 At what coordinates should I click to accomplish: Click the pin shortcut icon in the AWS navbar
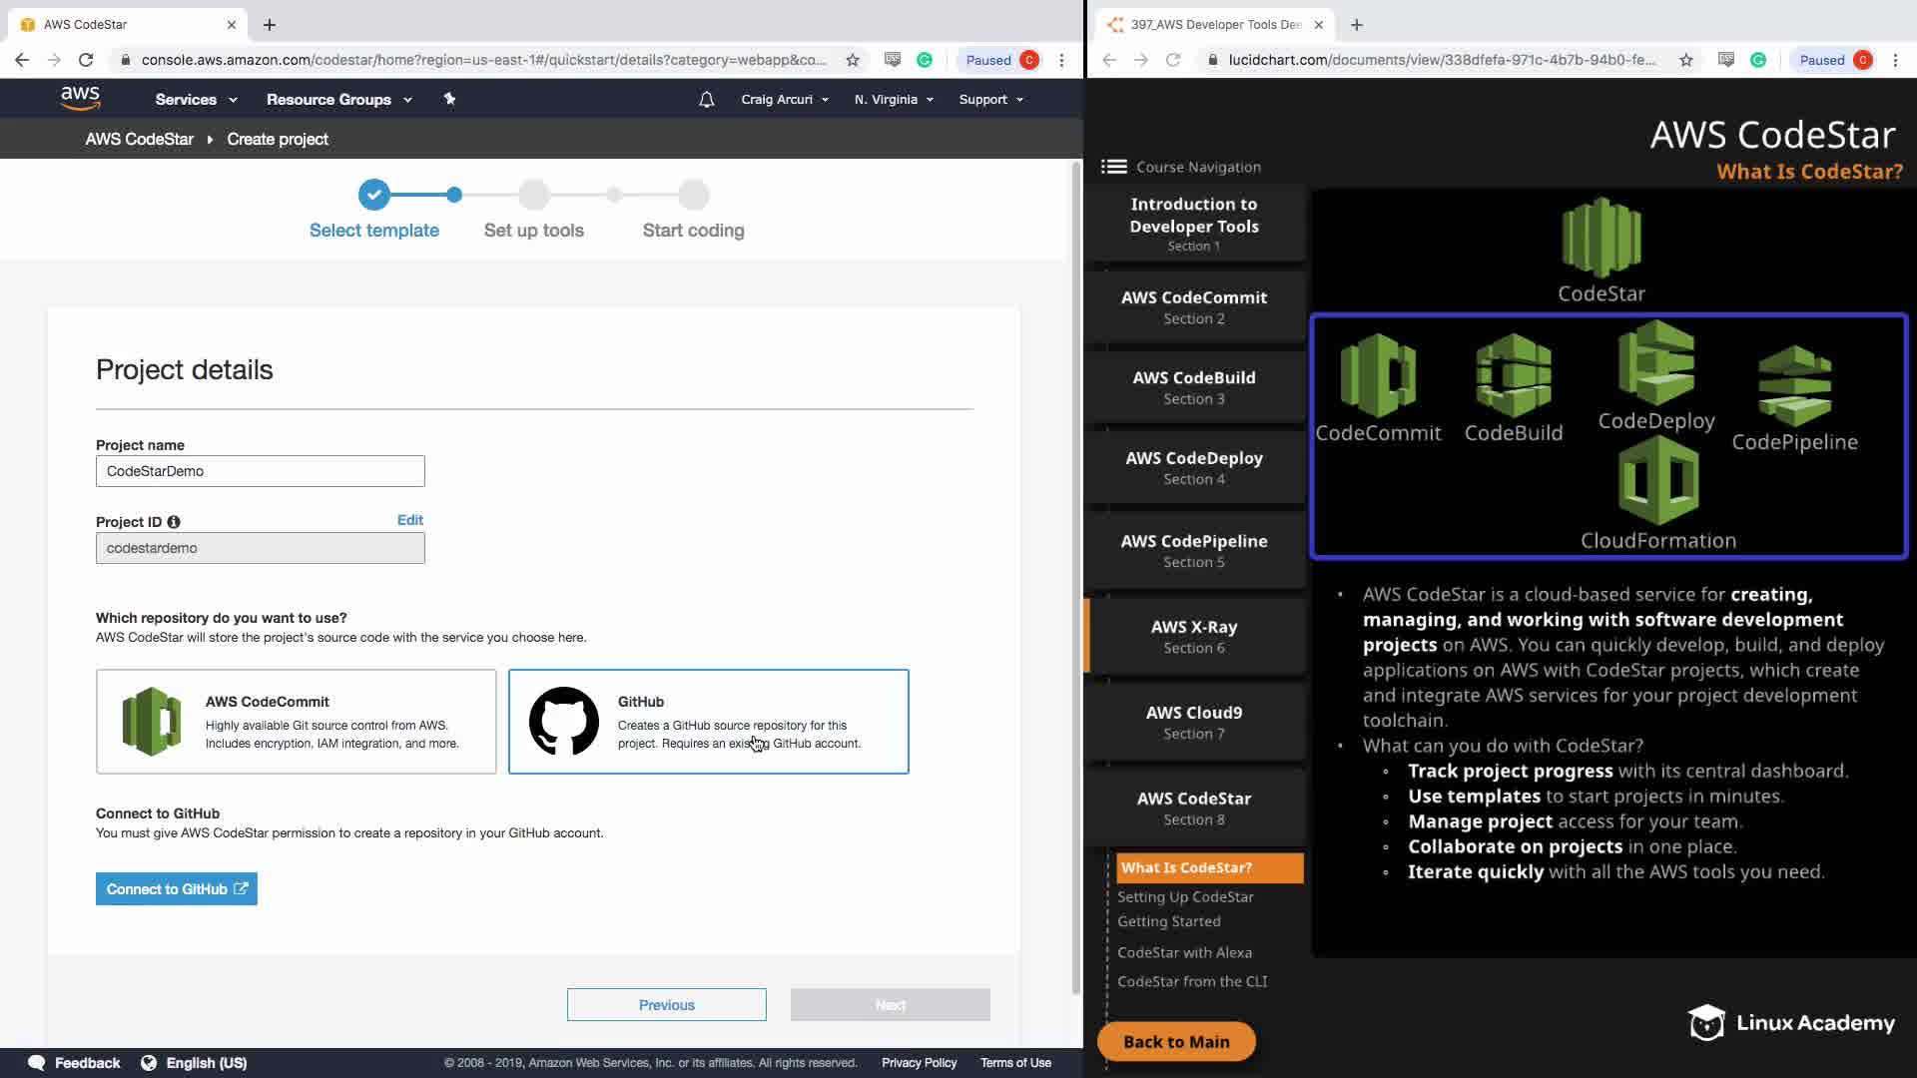[449, 99]
